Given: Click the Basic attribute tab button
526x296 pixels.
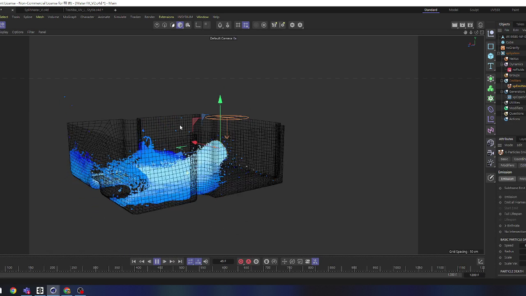Looking at the screenshot, I should click(x=504, y=159).
